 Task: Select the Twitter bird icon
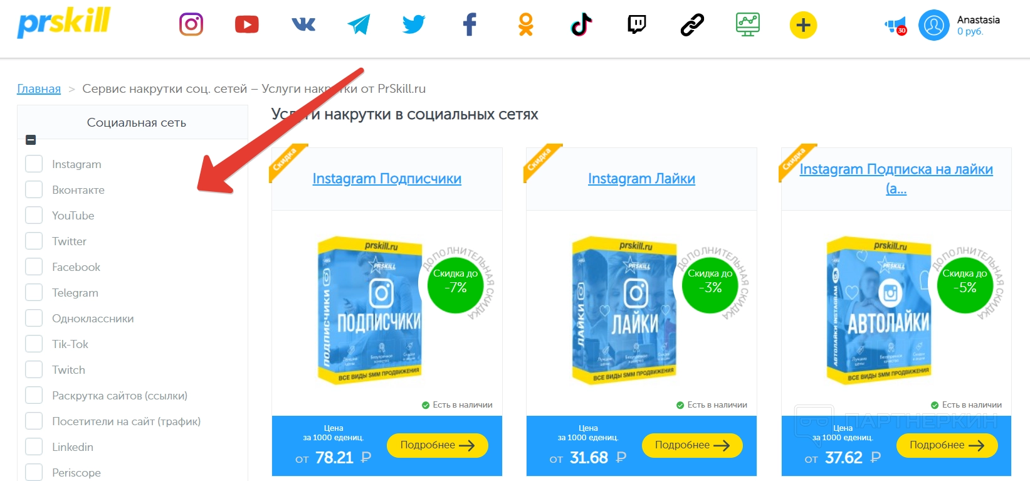coord(414,24)
